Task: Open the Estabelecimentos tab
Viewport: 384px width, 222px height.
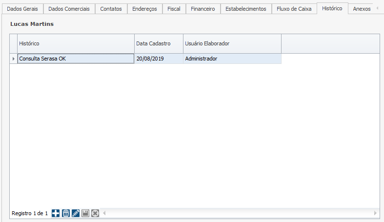Action: click(x=245, y=9)
